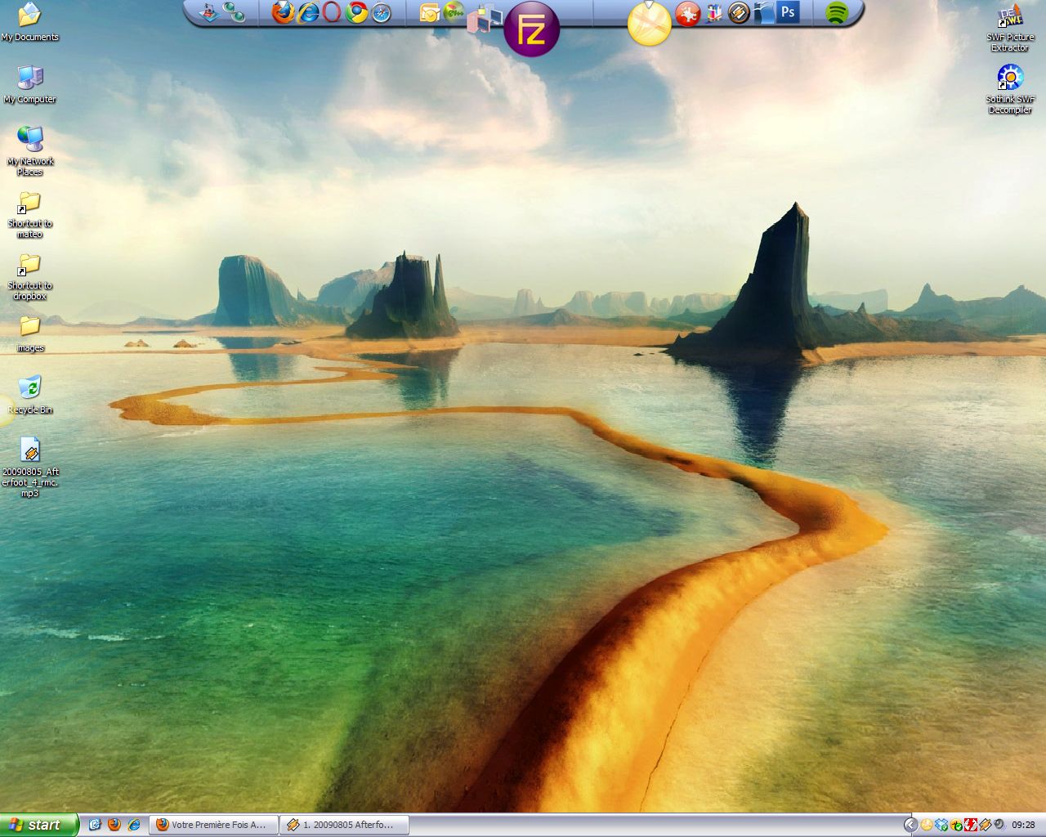Launch Safari from the dock

(x=382, y=12)
